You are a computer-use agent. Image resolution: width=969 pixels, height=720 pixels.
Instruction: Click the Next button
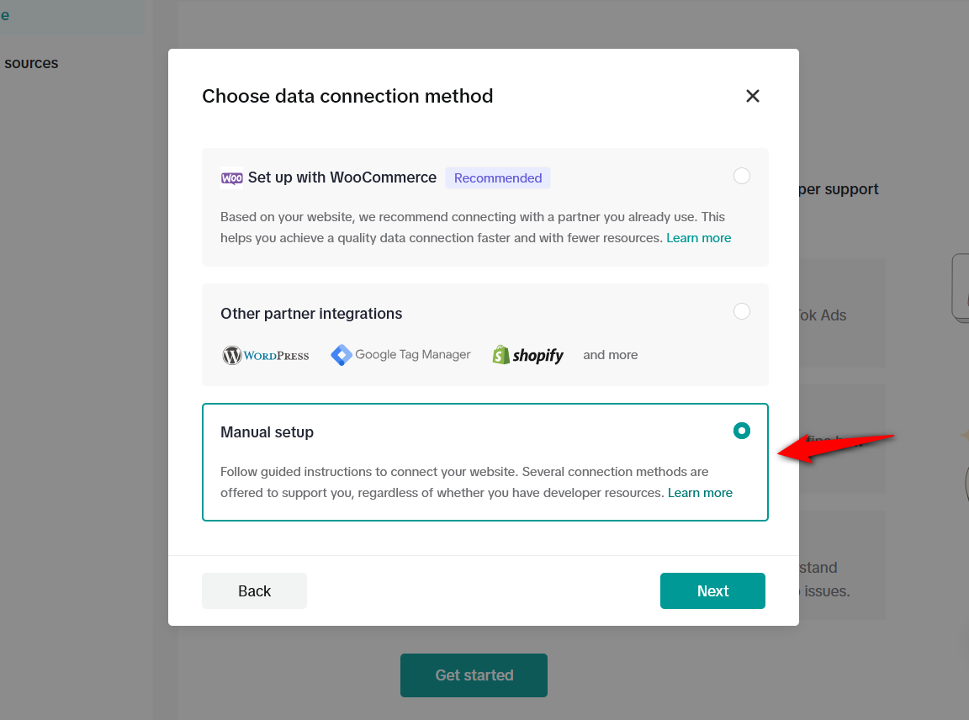coord(712,590)
